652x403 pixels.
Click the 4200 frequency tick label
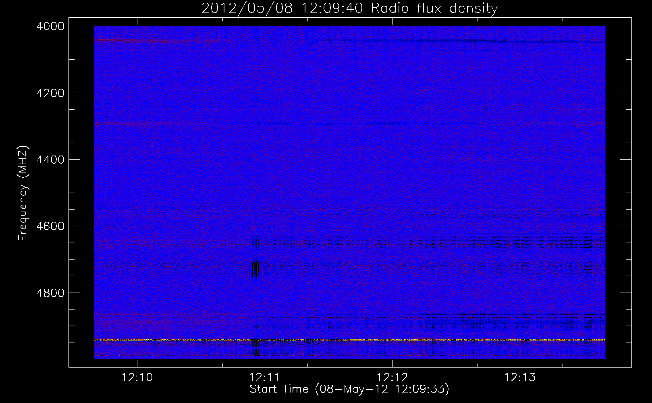50,93
